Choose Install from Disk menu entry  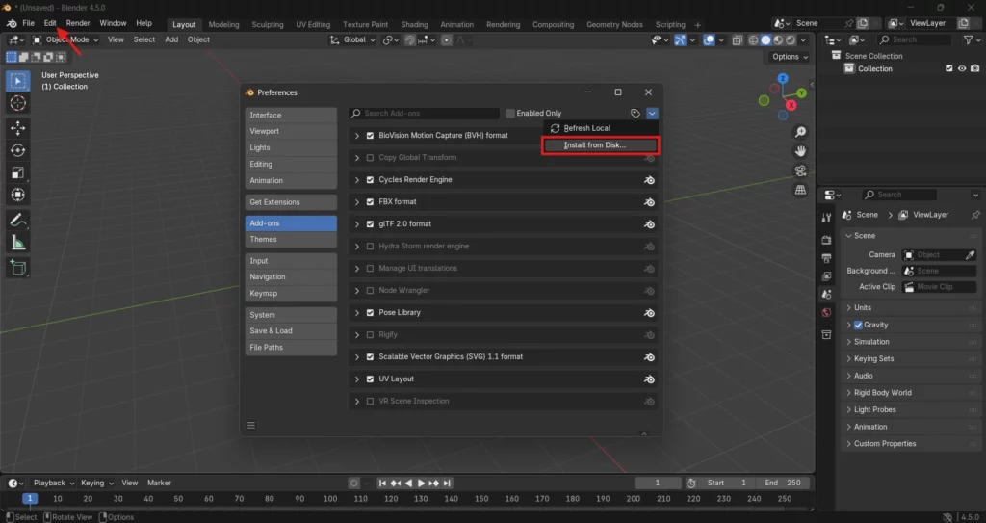click(x=601, y=145)
